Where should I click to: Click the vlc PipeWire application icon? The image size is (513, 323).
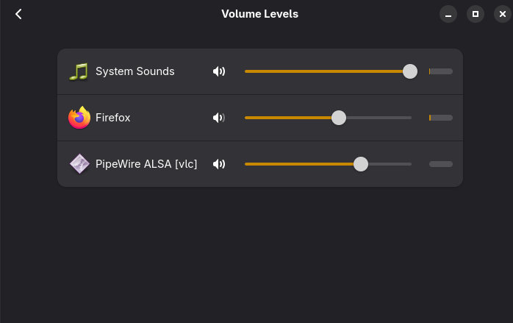[79, 164]
